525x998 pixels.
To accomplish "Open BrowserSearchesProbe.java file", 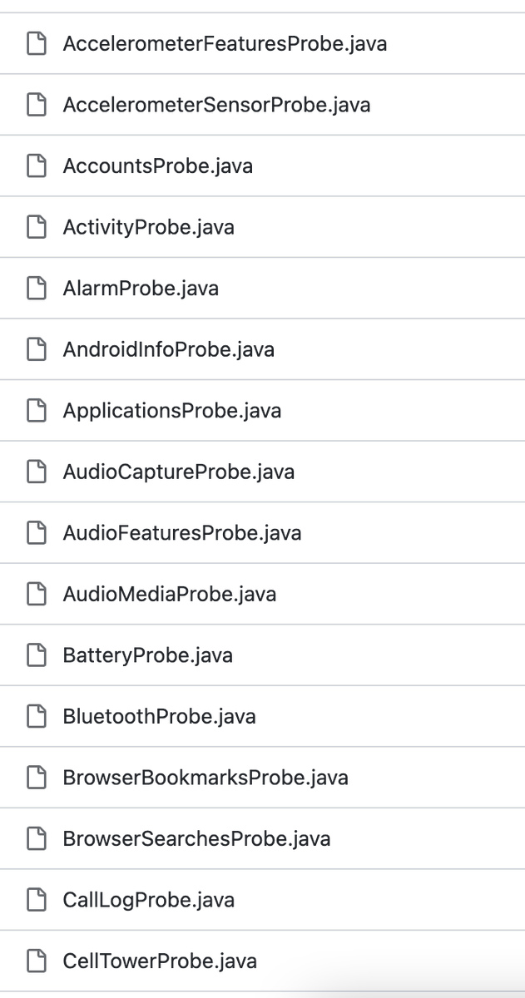I will click(197, 838).
